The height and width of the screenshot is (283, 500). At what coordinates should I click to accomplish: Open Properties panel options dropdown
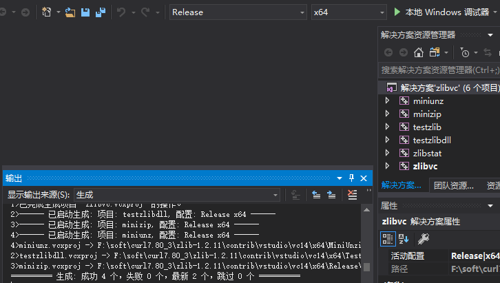click(x=490, y=206)
